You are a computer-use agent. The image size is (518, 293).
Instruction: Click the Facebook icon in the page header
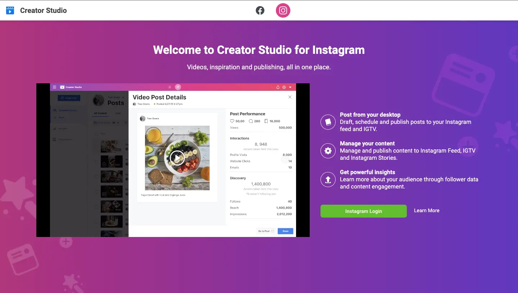tap(260, 10)
